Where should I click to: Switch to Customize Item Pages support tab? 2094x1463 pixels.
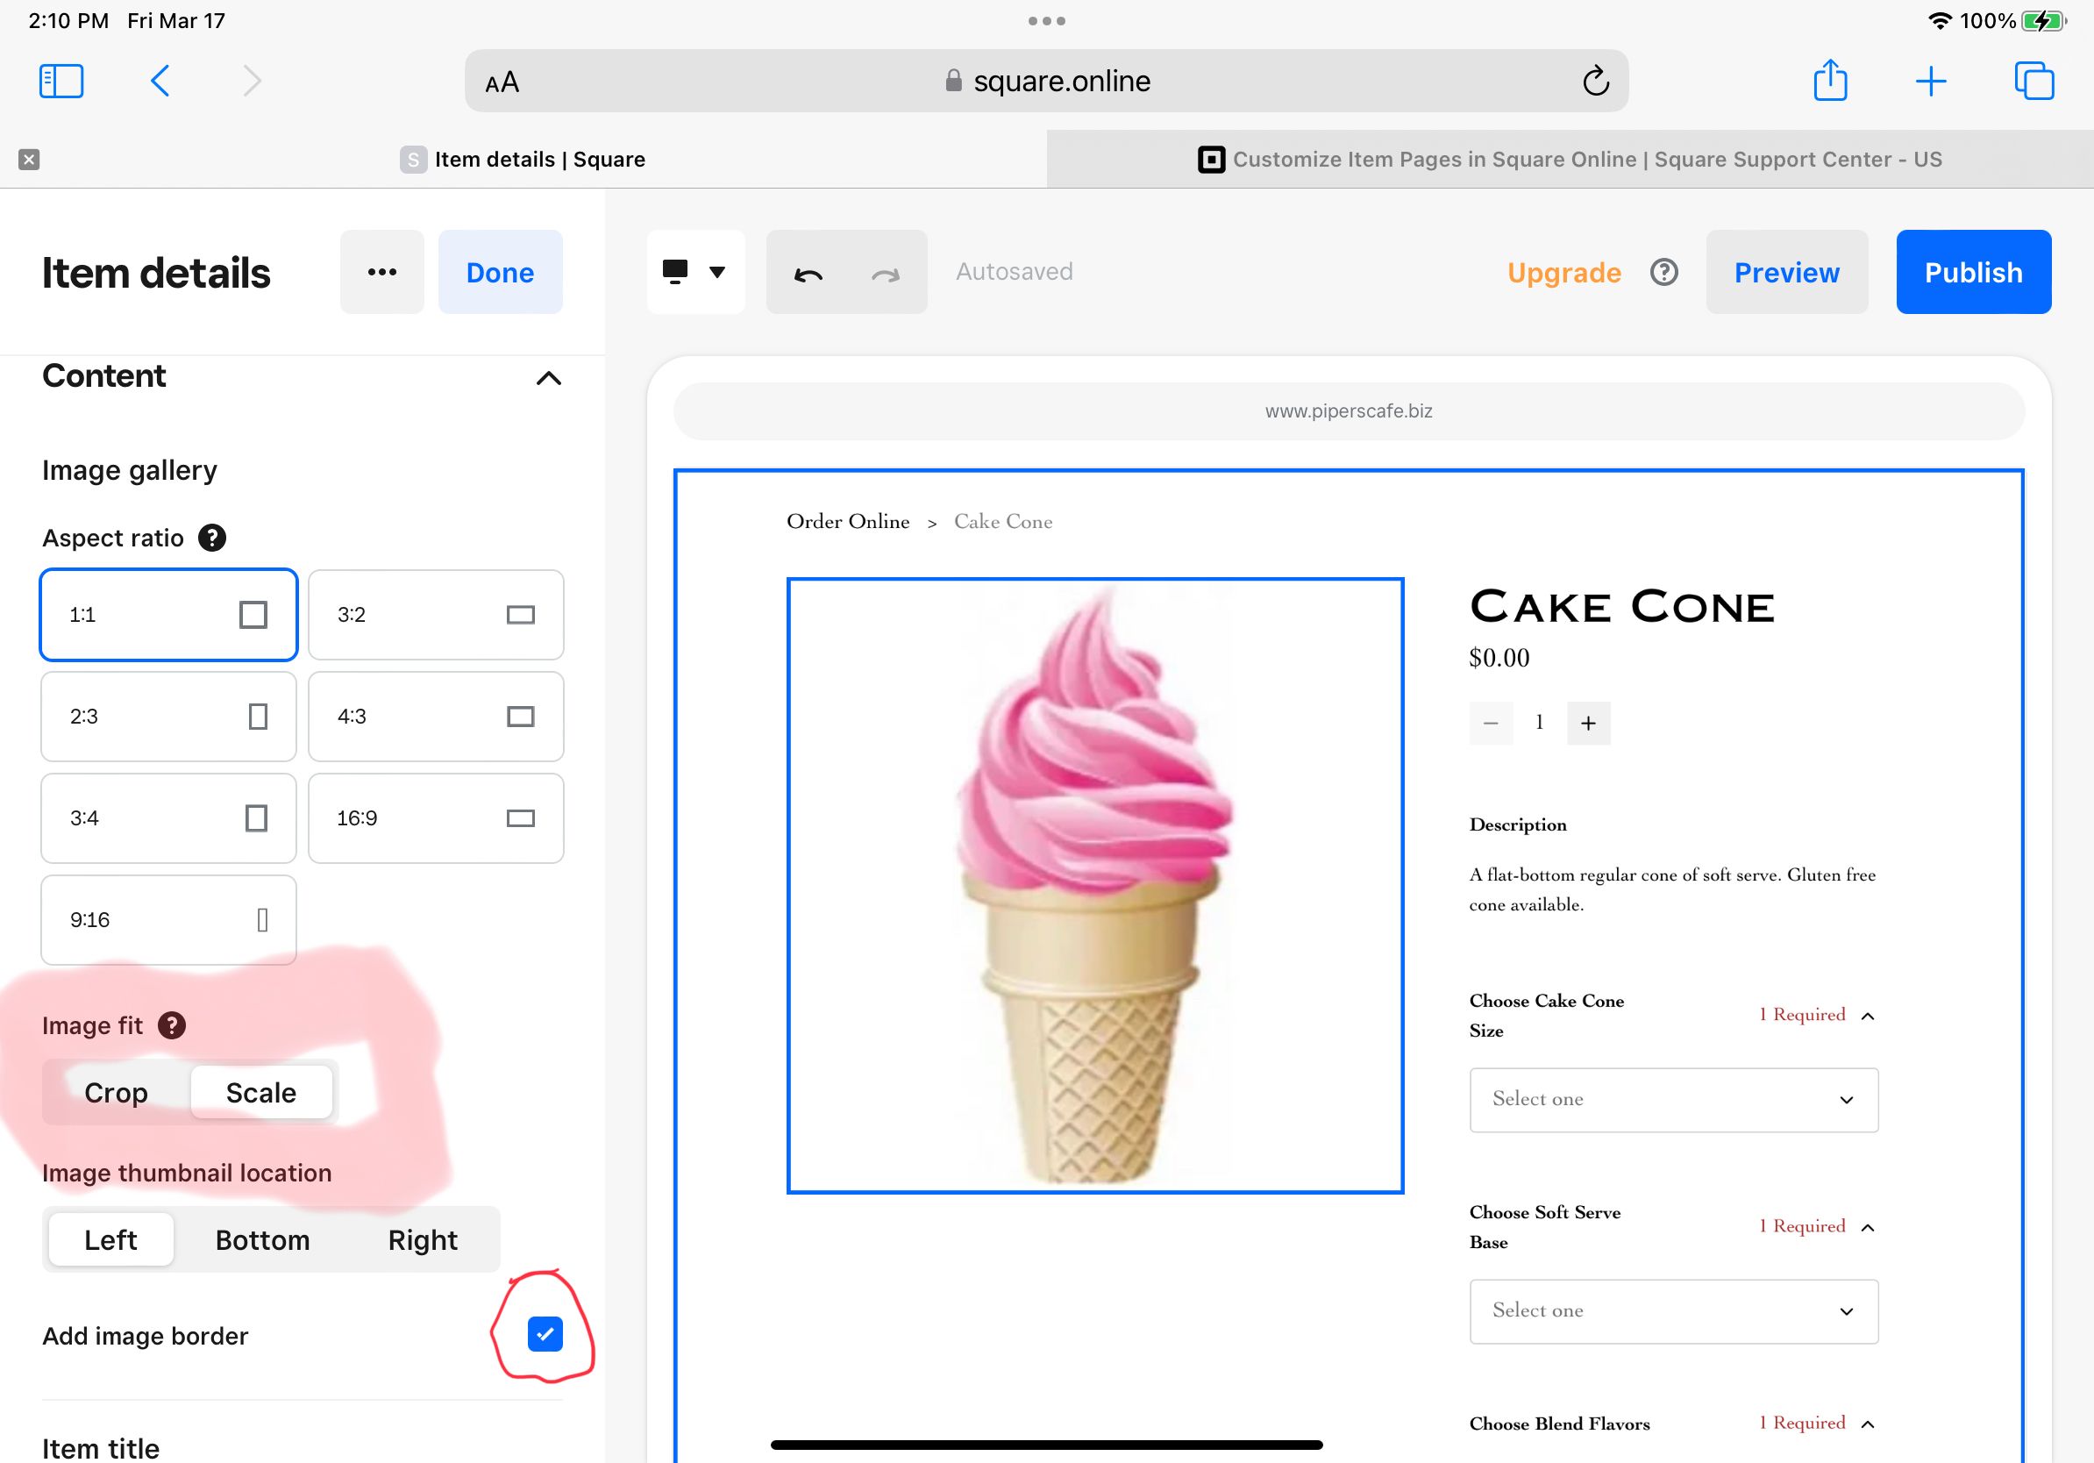tap(1570, 160)
